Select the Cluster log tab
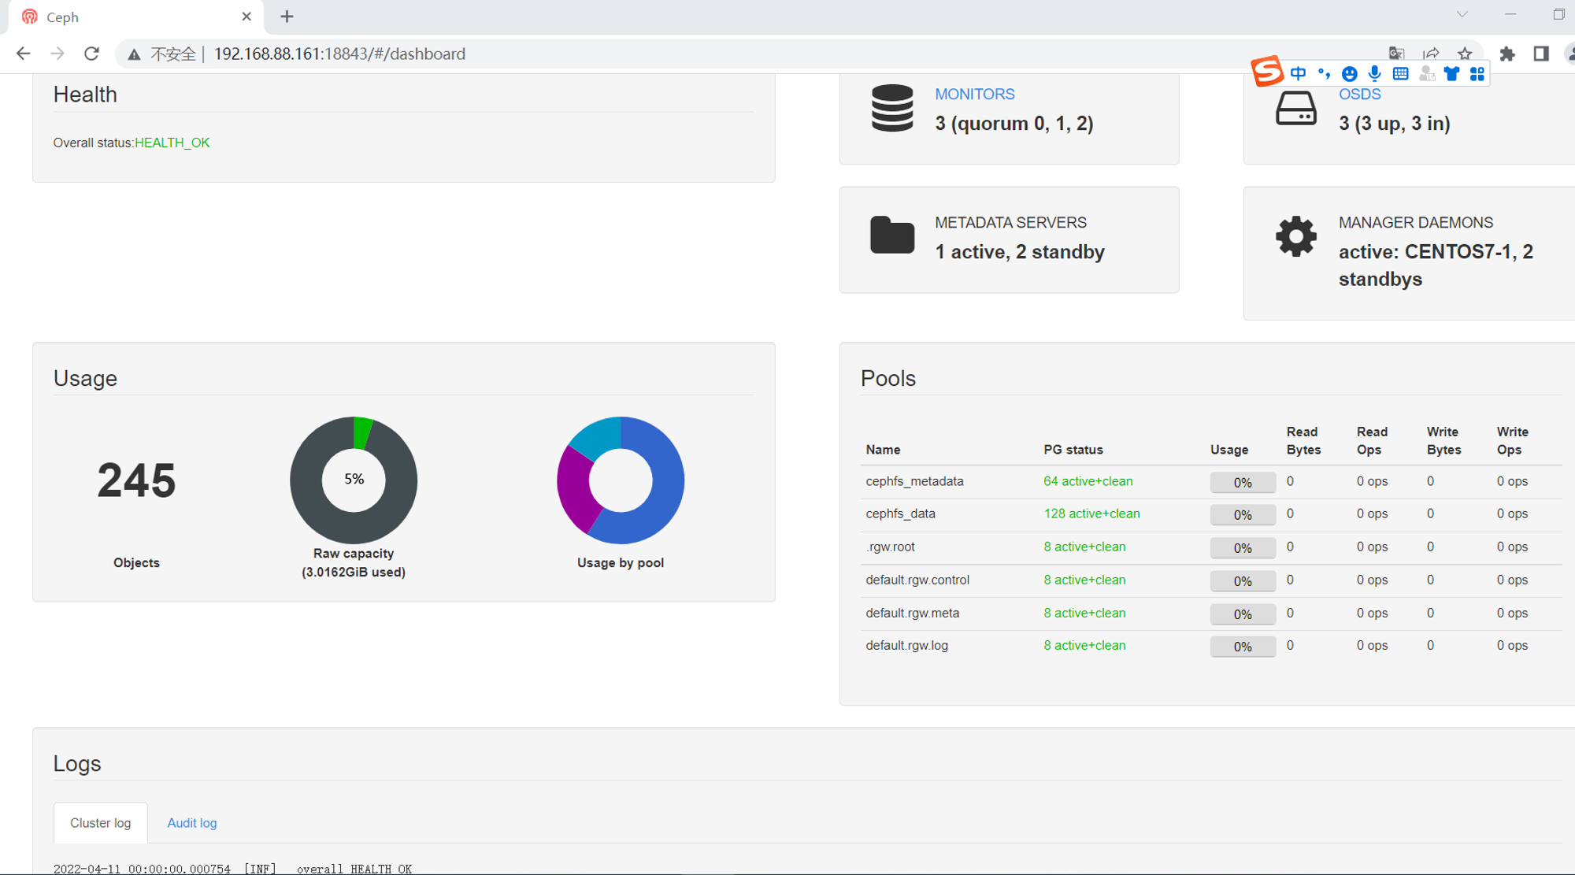Image resolution: width=1575 pixels, height=875 pixels. 100,822
